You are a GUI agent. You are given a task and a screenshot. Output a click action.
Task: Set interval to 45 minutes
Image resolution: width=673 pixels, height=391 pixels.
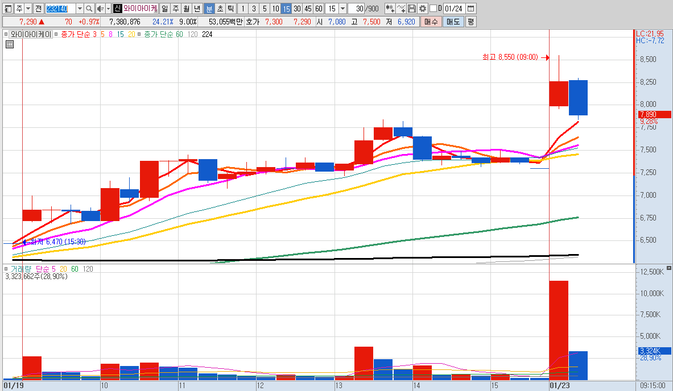pyautogui.click(x=308, y=9)
